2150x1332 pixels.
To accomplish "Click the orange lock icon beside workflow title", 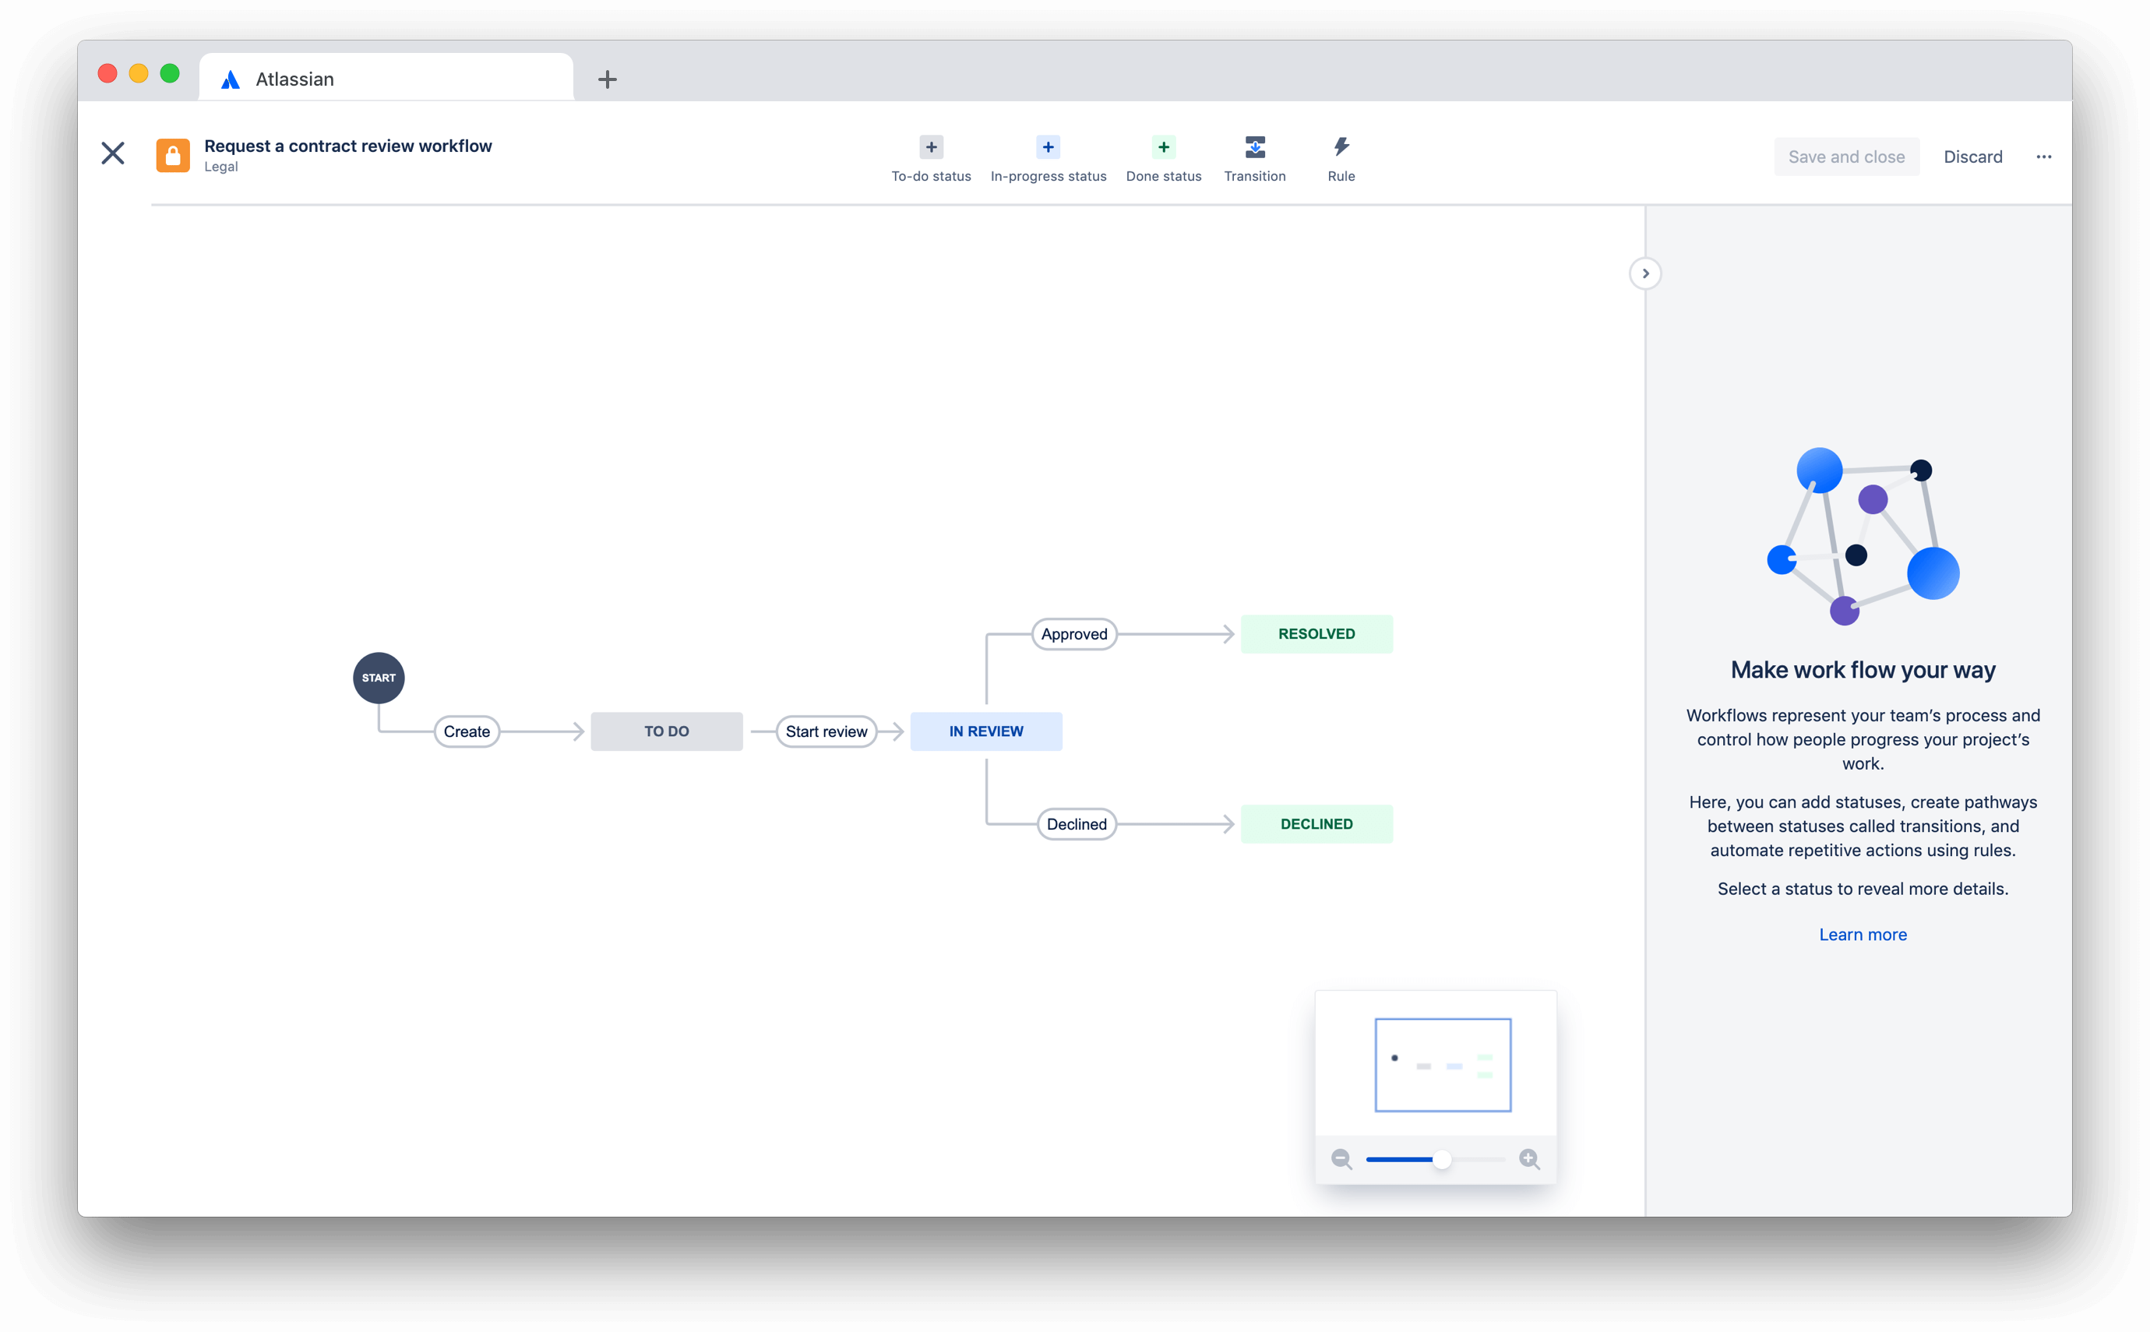I will point(173,154).
